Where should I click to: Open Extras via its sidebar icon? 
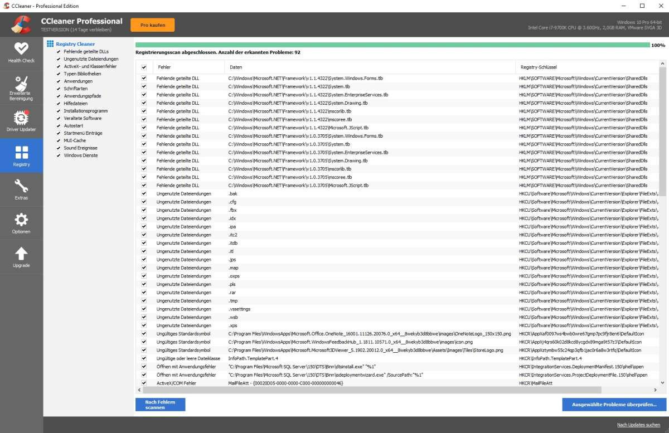coord(21,186)
